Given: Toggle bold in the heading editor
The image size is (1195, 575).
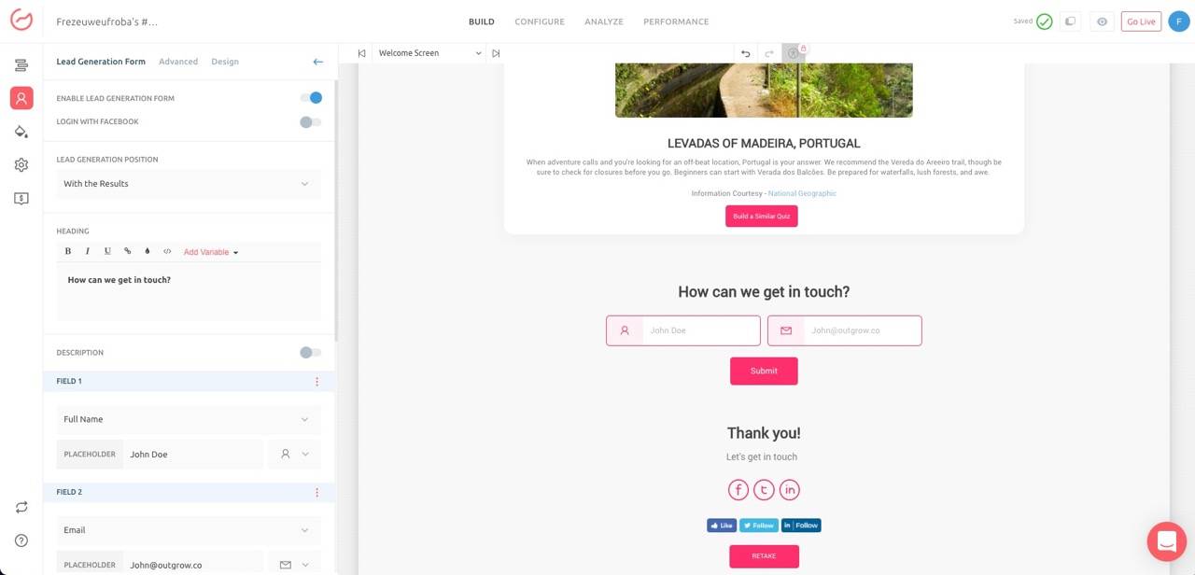Looking at the screenshot, I should click(x=68, y=251).
